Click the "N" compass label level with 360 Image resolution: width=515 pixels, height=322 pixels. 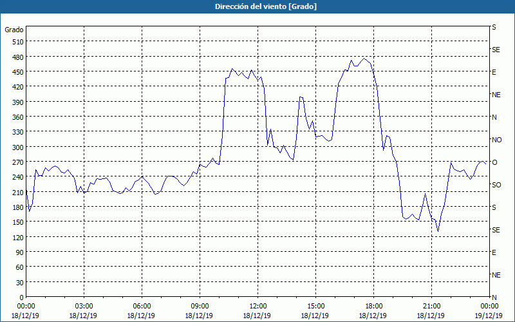[494, 117]
